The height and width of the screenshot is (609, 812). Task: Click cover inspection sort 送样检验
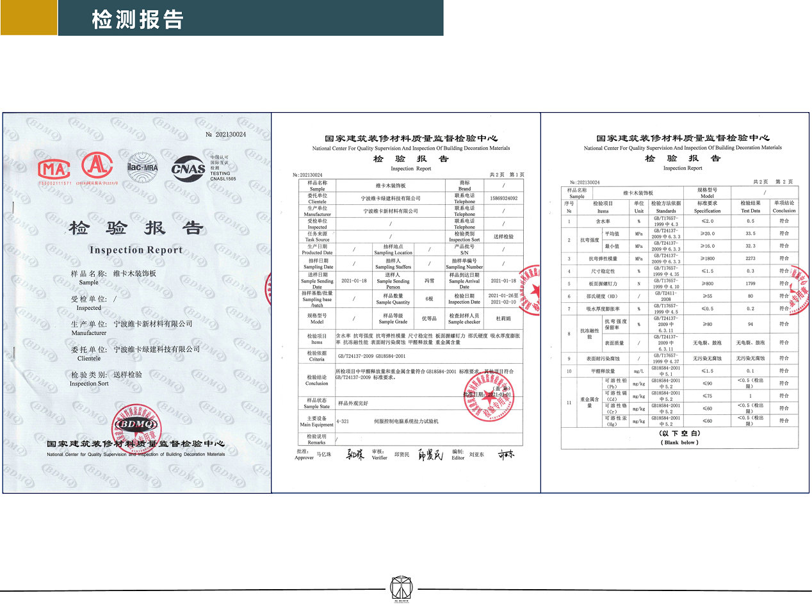coord(127,374)
